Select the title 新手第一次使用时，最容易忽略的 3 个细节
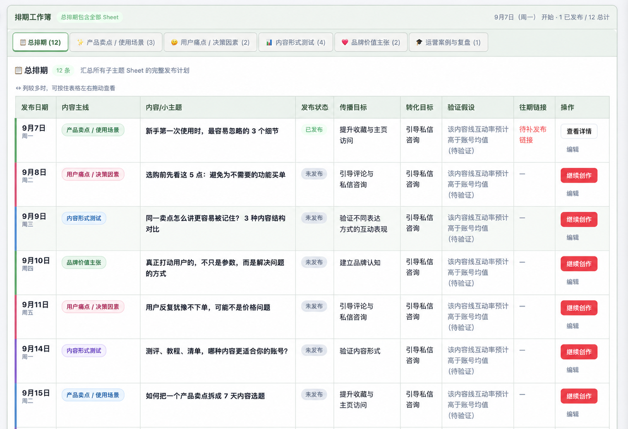The image size is (628, 429). pyautogui.click(x=212, y=131)
